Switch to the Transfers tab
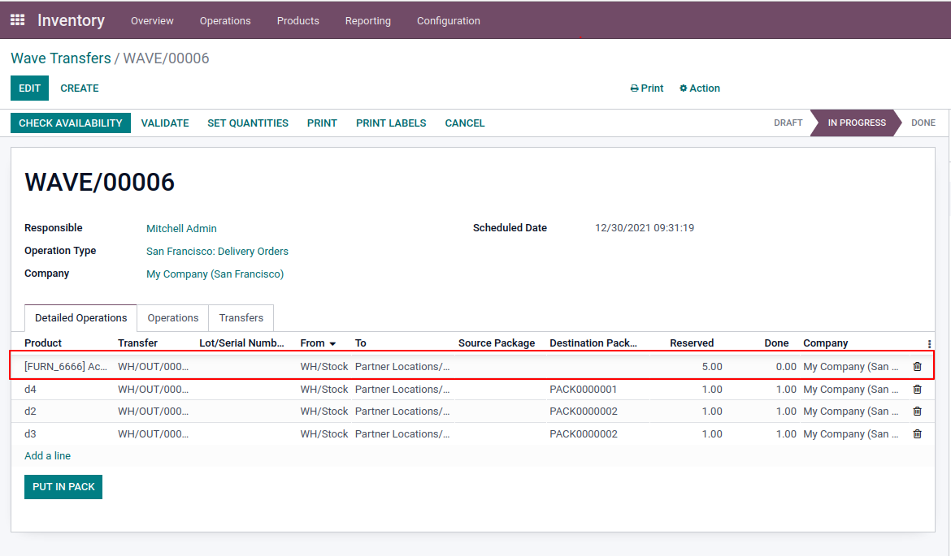This screenshot has width=951, height=556. (x=241, y=318)
